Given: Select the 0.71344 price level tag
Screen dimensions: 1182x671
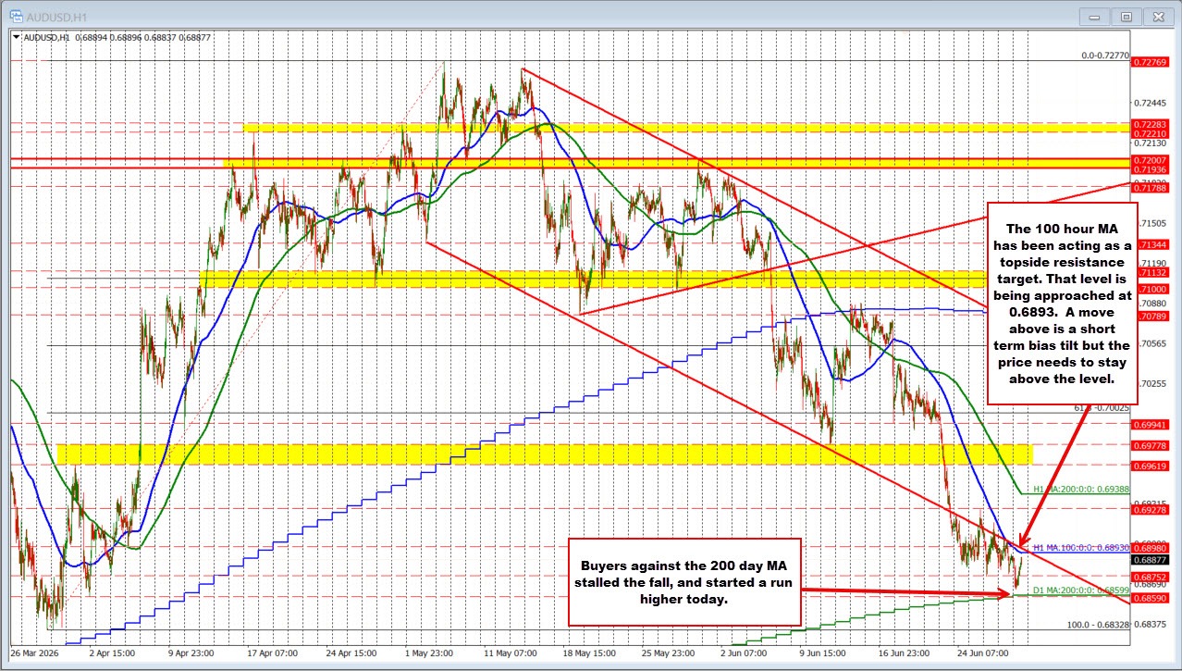Looking at the screenshot, I should [x=1152, y=244].
